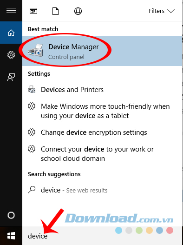This screenshot has width=183, height=245.
Task: Open the Filters dropdown
Action: click(x=162, y=11)
